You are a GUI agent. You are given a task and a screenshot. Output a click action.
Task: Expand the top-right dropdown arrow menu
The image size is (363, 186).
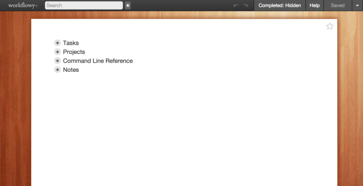click(357, 6)
